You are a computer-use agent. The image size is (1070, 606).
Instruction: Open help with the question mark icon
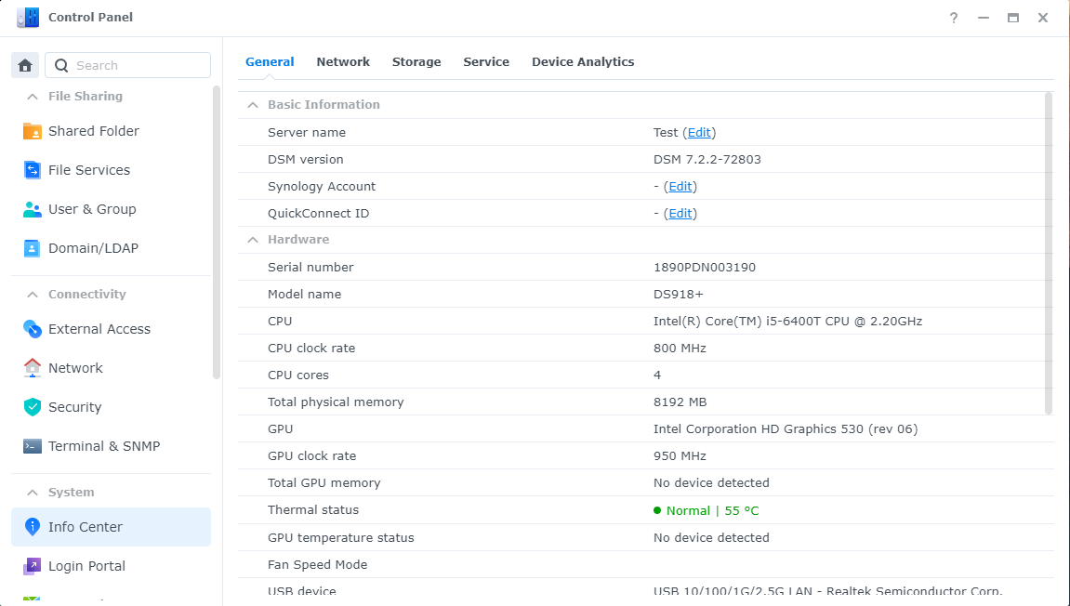point(953,18)
